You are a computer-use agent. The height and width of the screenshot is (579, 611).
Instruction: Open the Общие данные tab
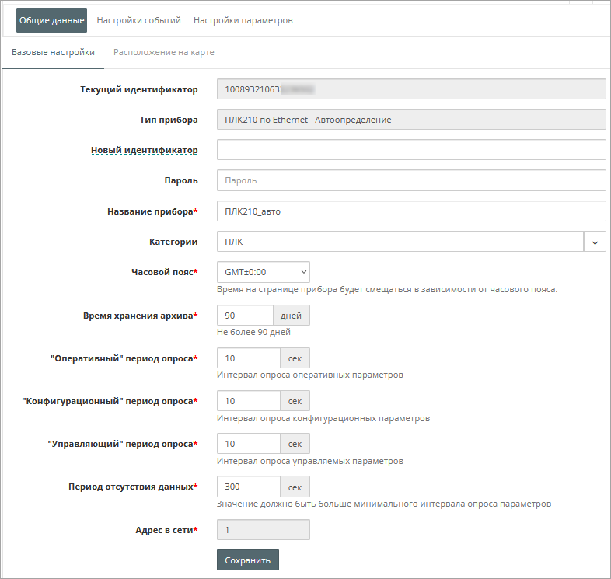click(x=51, y=20)
